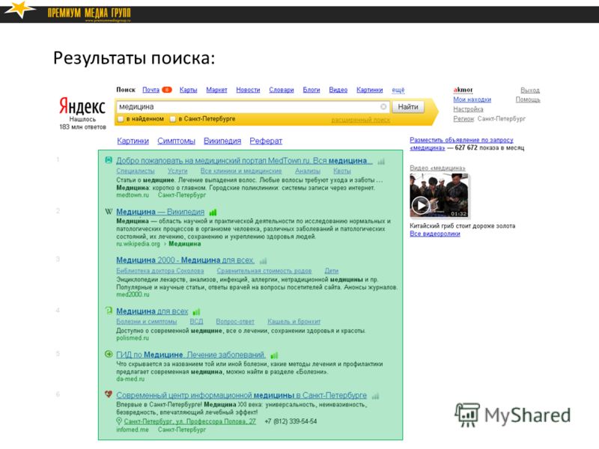Enable the 'в найденном' checkbox
The image size is (599, 449).
tap(121, 119)
